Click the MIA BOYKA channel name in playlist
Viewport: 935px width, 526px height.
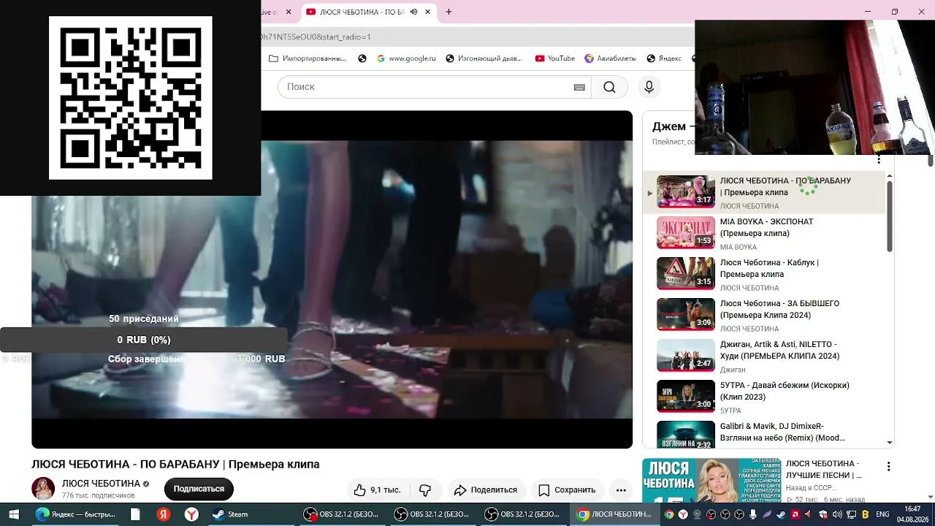(x=739, y=247)
